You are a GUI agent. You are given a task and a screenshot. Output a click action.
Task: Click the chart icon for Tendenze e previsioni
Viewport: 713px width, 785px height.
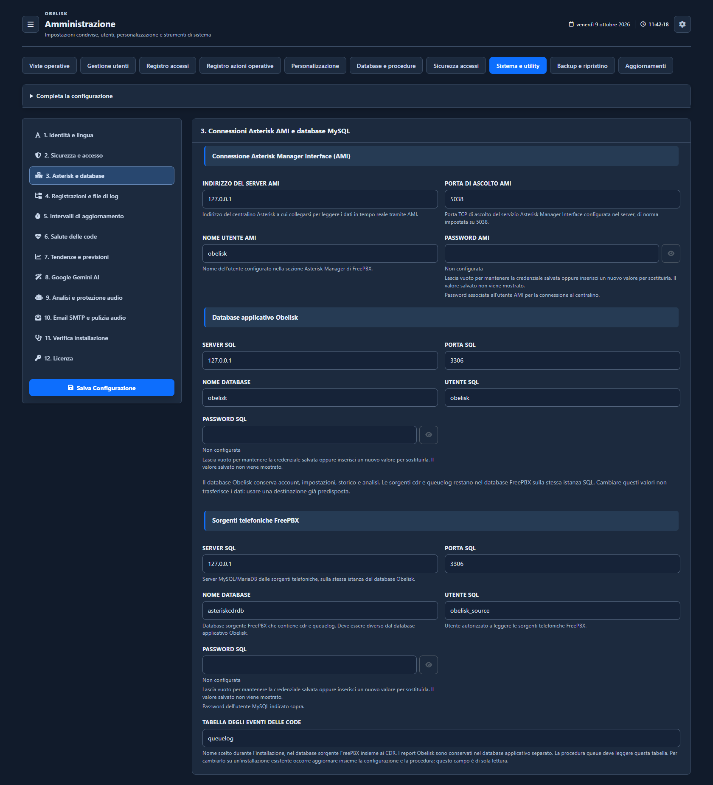38,257
